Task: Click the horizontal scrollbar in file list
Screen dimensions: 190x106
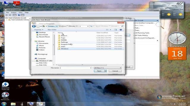Action: click(83, 65)
